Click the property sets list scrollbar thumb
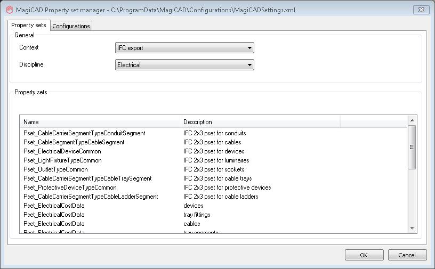Image resolution: width=435 pixels, height=269 pixels. tap(412, 147)
